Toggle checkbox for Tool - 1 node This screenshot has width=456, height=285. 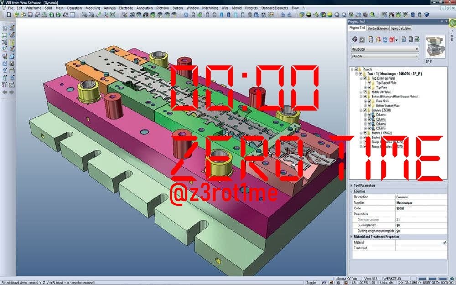click(x=361, y=74)
